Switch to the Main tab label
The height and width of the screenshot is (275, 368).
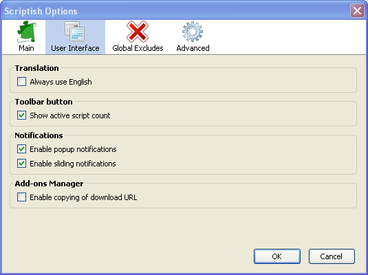point(26,48)
